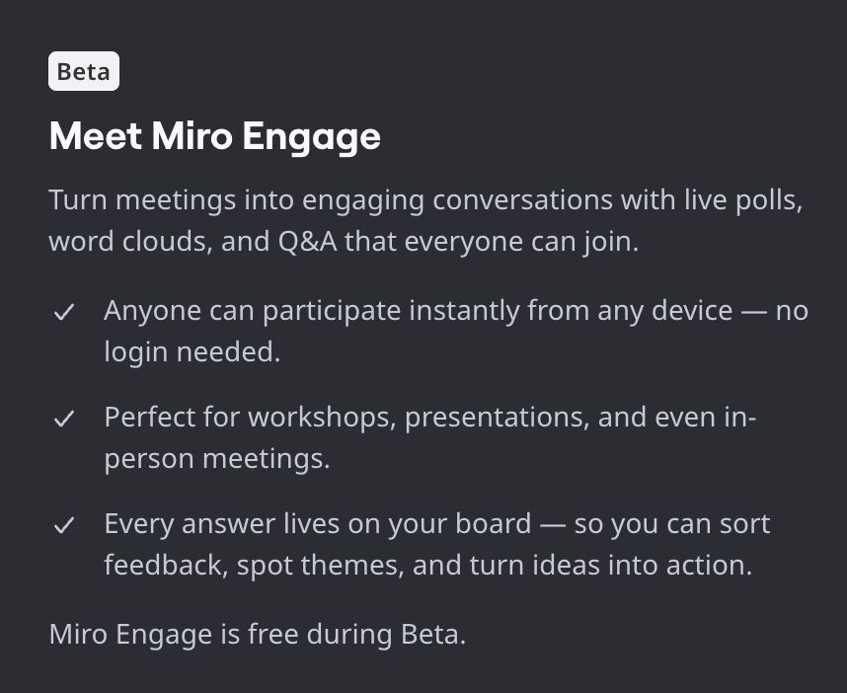Click the Beta badge label
This screenshot has height=693, width=847.
pyautogui.click(x=84, y=72)
